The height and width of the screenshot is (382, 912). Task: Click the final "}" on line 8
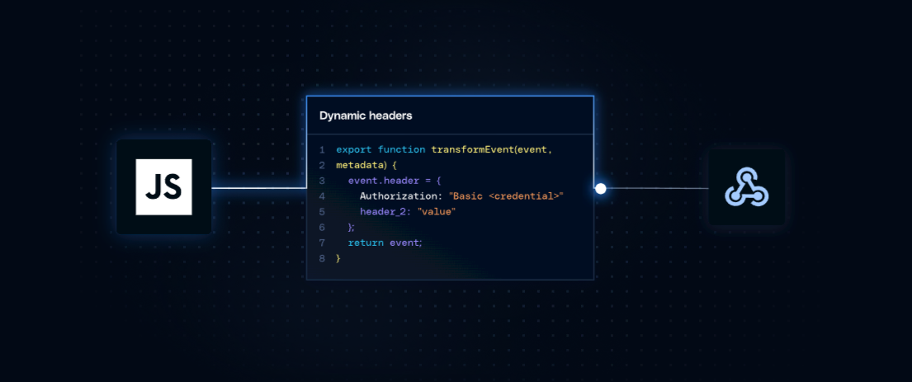(x=338, y=258)
